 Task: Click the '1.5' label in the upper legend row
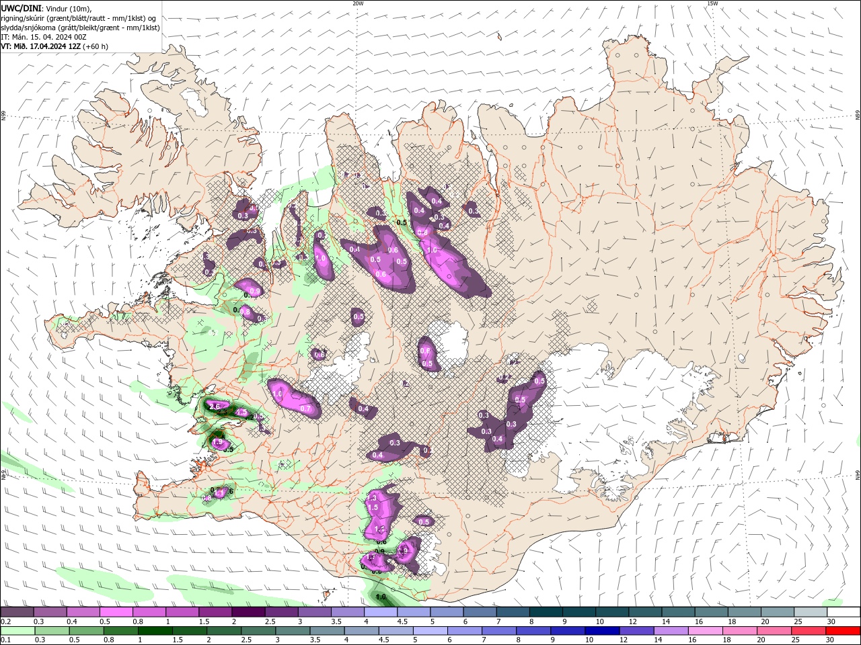click(x=204, y=621)
